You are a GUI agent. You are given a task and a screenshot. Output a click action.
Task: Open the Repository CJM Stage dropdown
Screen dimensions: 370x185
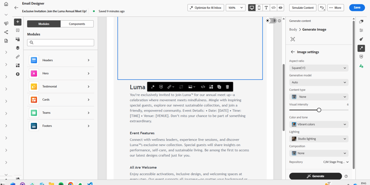pyautogui.click(x=336, y=162)
